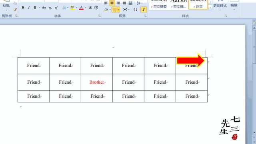Viewport: 256px width, 144px height.
Task: Open the Shading color dropdown arrow
Action: point(110,10)
